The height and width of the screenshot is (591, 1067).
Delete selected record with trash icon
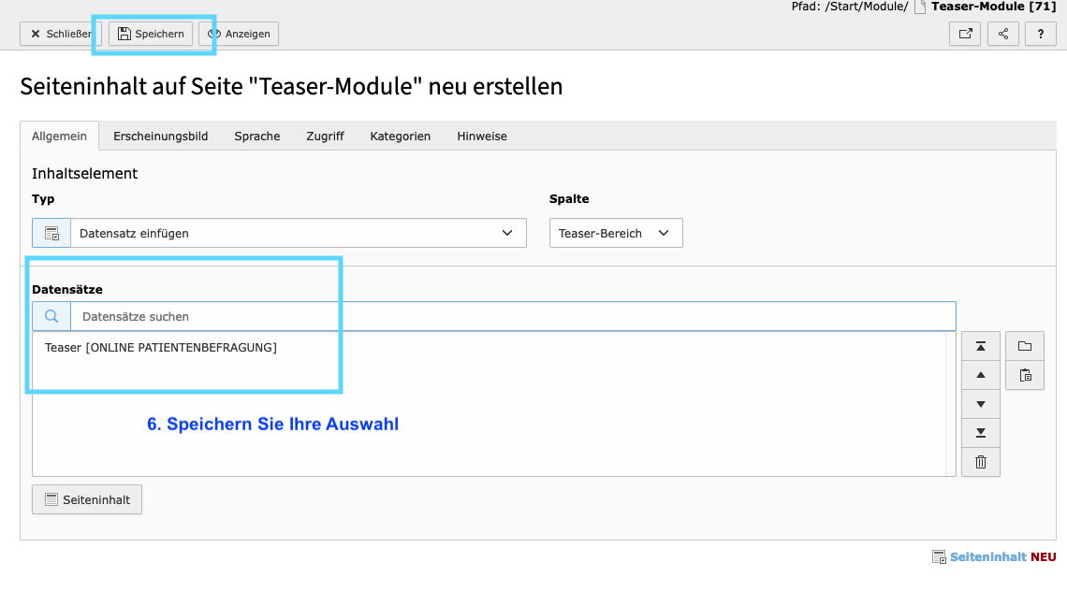[x=980, y=462]
